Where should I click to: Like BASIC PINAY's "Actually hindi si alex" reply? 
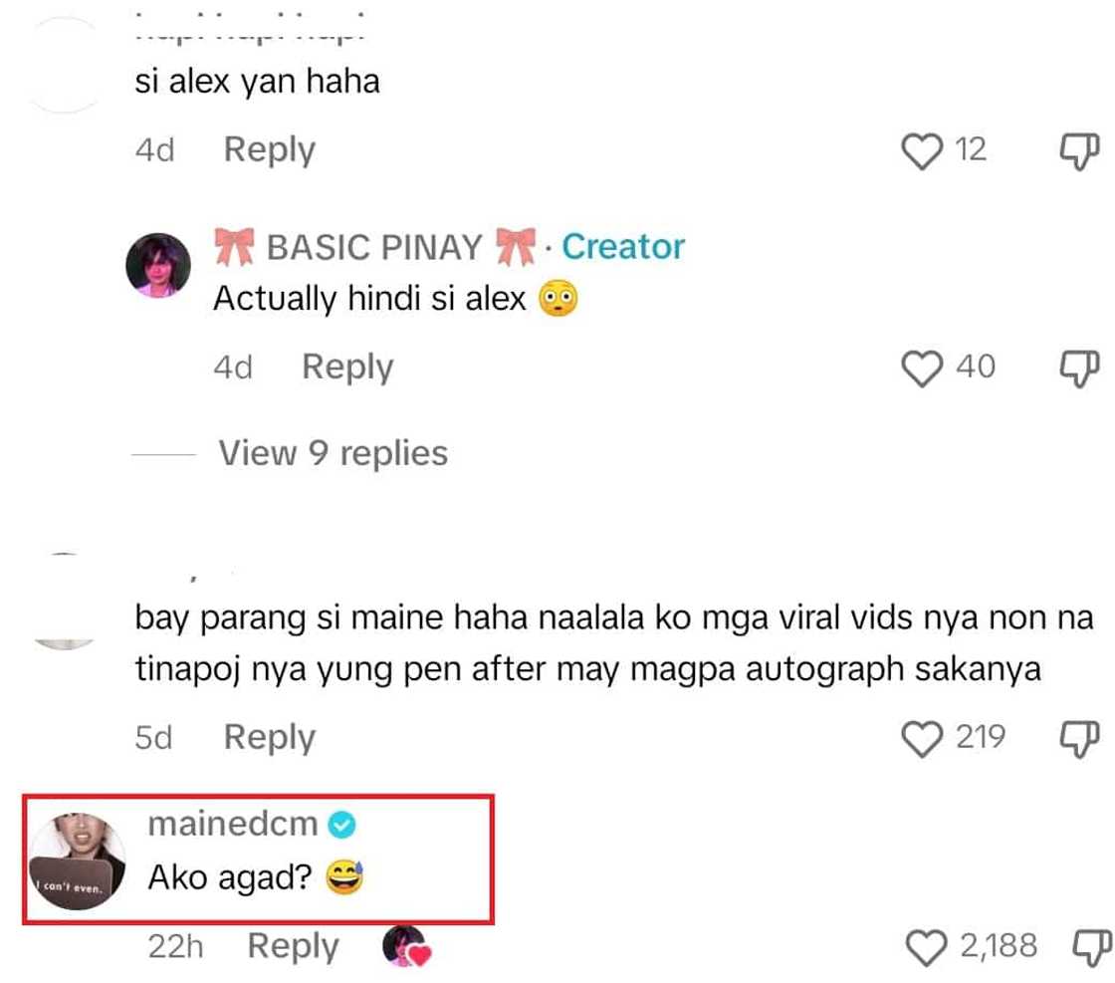922,369
